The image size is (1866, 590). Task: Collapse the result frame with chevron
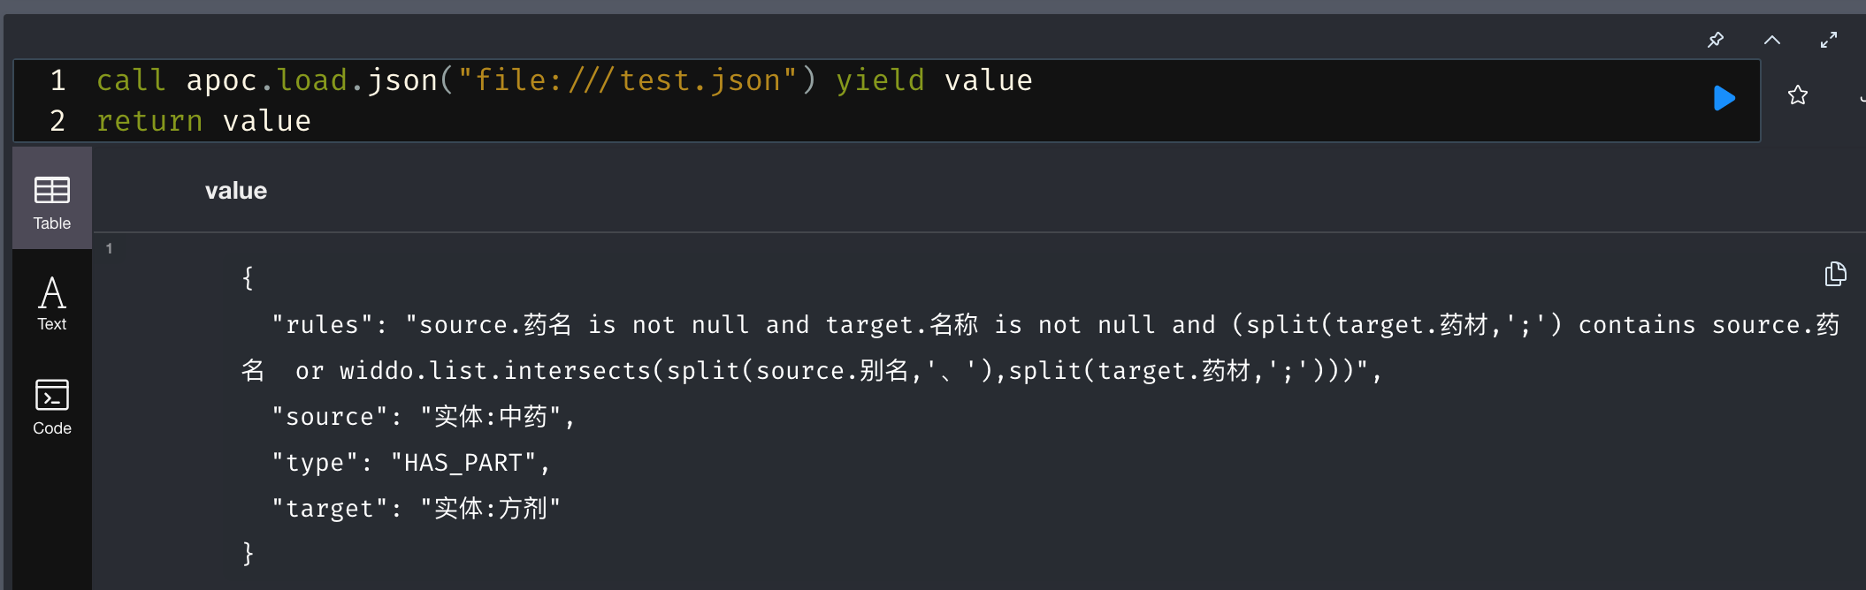tap(1772, 40)
